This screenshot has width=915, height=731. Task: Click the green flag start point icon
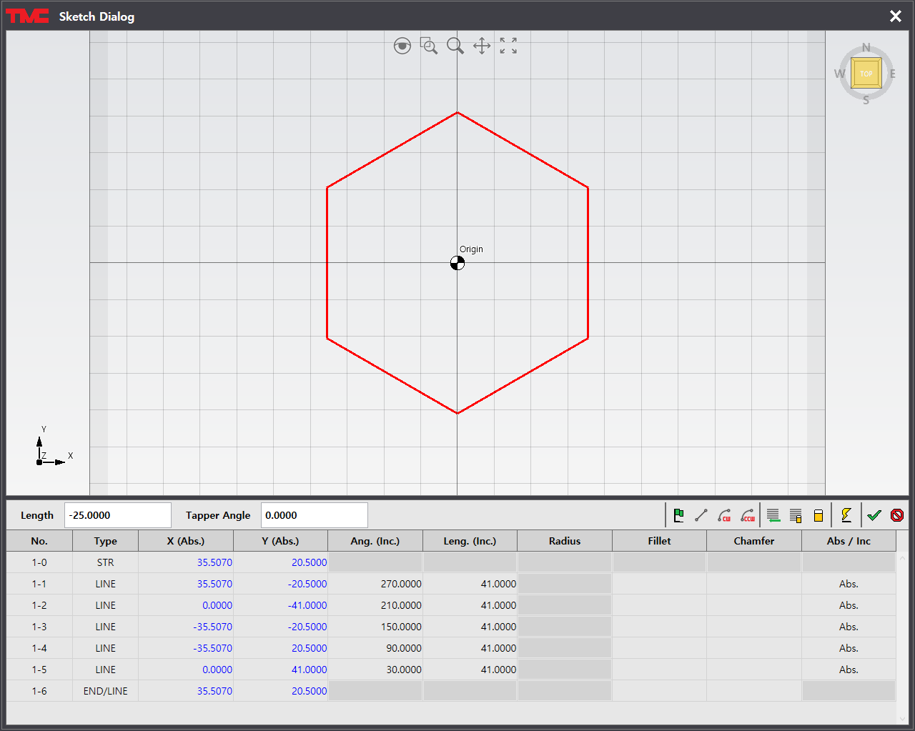[679, 515]
